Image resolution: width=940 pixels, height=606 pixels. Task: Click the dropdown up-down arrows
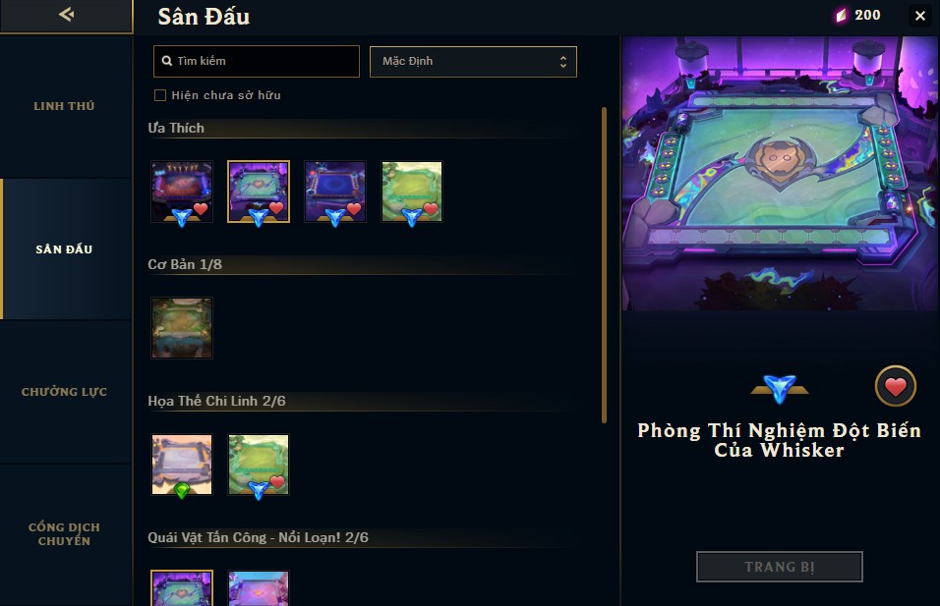pyautogui.click(x=563, y=62)
